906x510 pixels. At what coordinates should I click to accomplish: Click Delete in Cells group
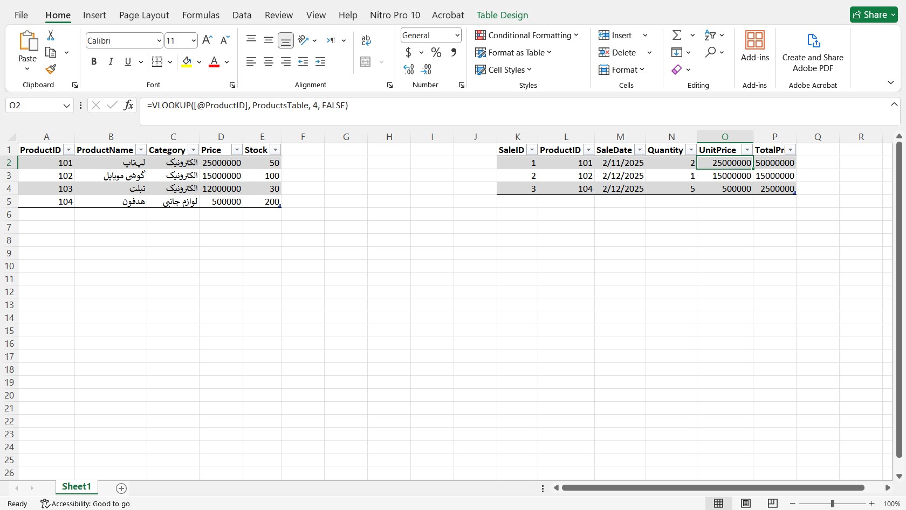618,52
